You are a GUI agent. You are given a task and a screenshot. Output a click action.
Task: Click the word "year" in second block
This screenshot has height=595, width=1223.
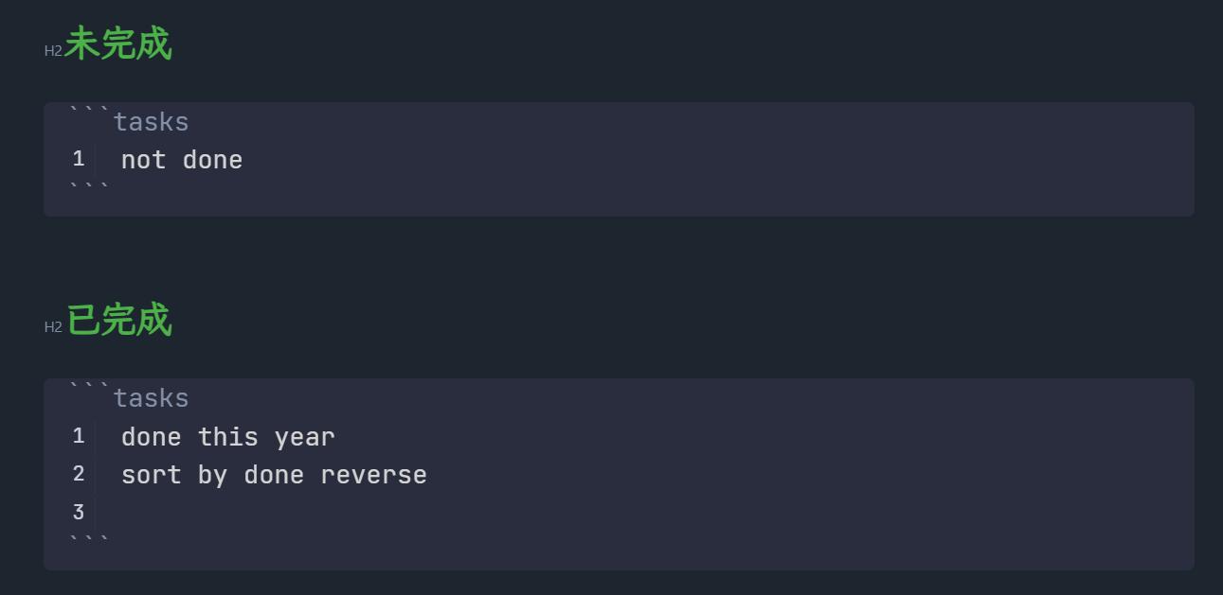coord(304,437)
